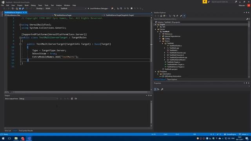Click the Sync with Active Document arrows icon

click(174, 16)
